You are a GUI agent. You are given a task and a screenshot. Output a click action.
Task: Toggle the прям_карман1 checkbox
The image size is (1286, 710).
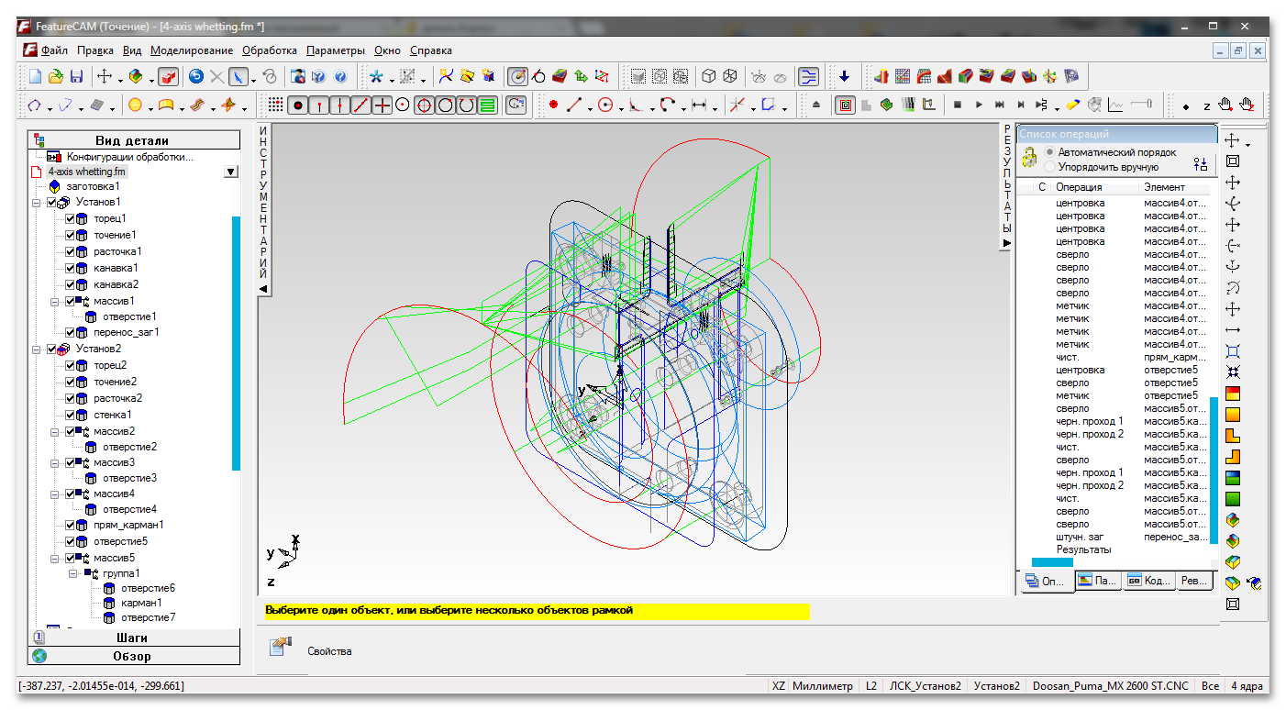(x=71, y=525)
